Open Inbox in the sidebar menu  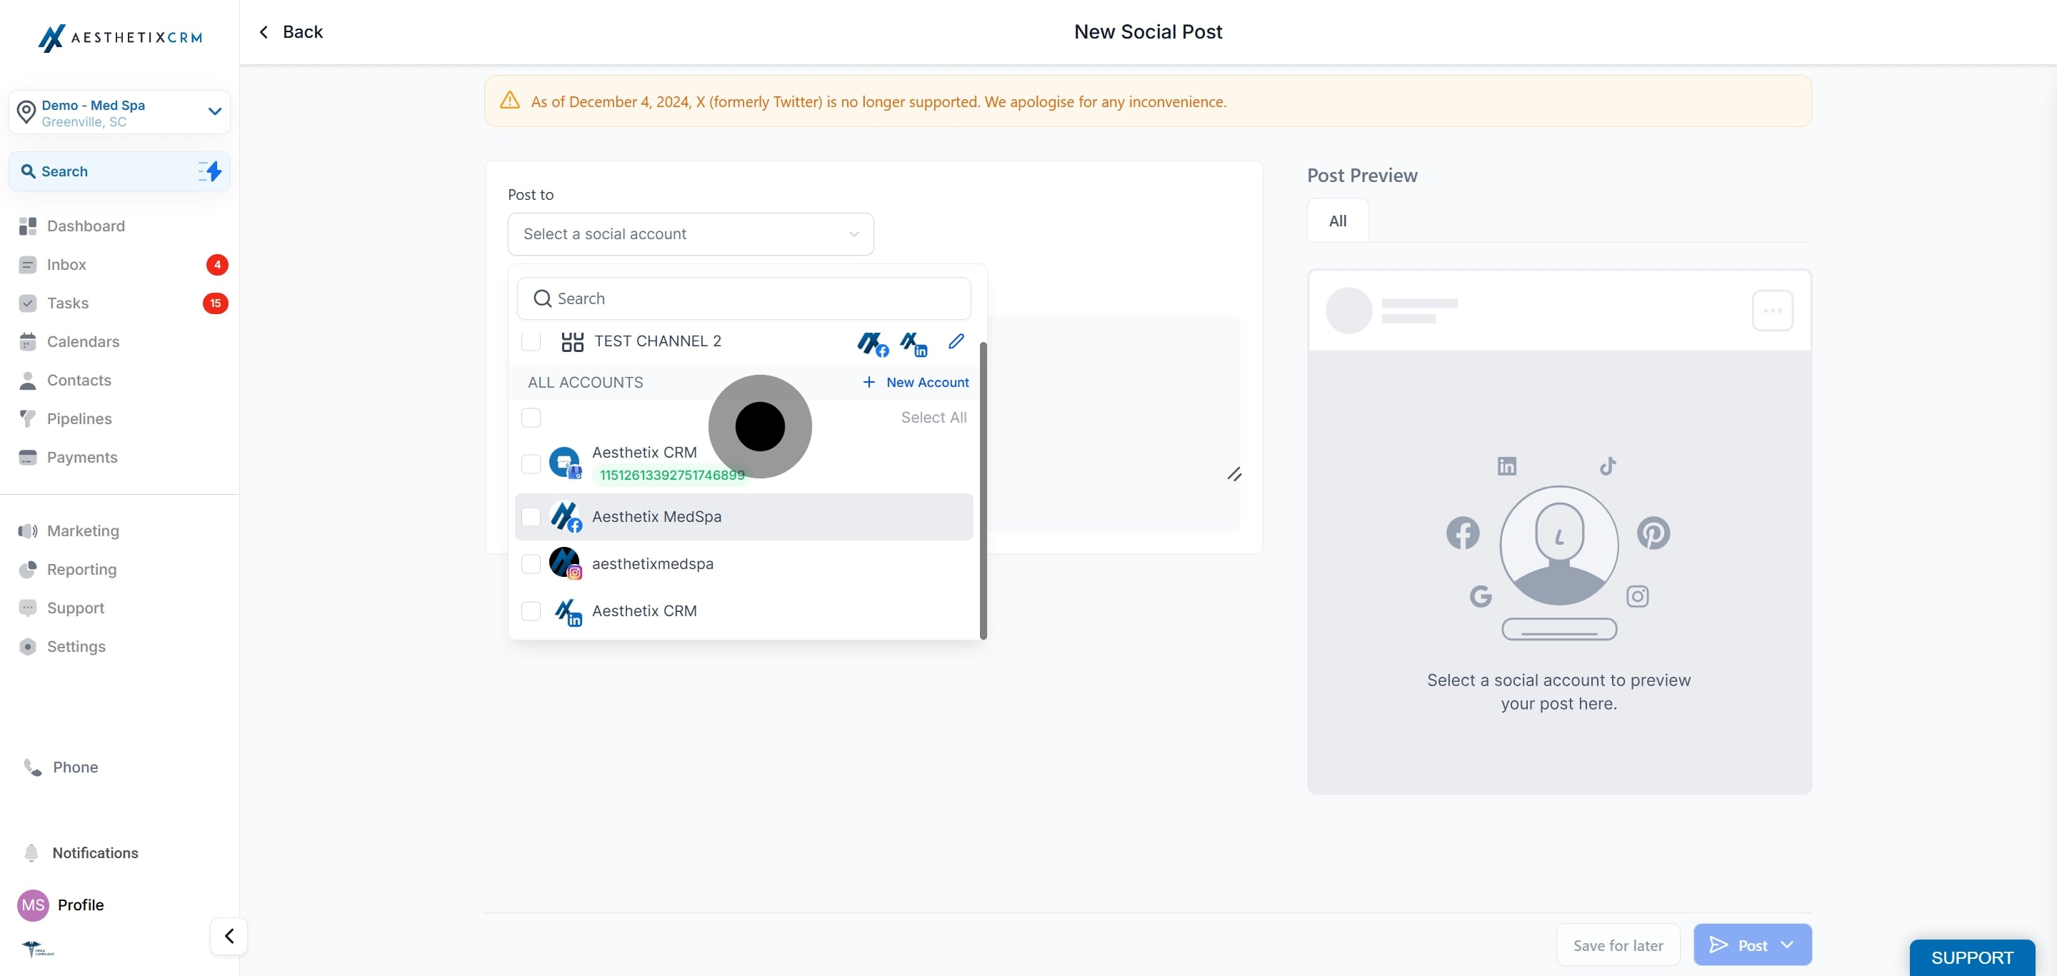pos(67,264)
